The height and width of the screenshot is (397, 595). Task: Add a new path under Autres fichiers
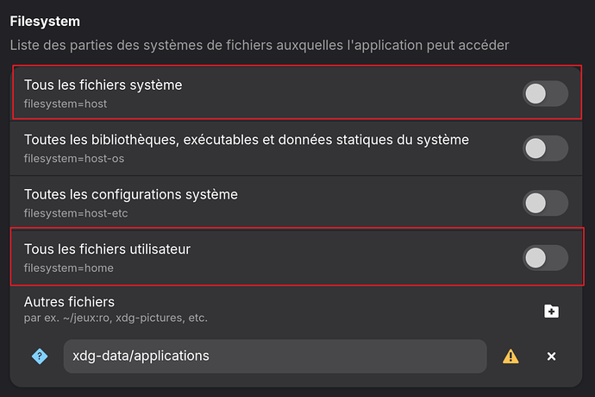(551, 311)
